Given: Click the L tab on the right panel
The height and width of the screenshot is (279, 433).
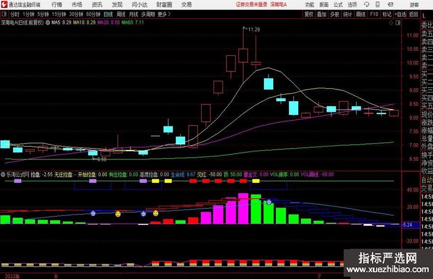Looking at the screenshot, I should click(424, 16).
